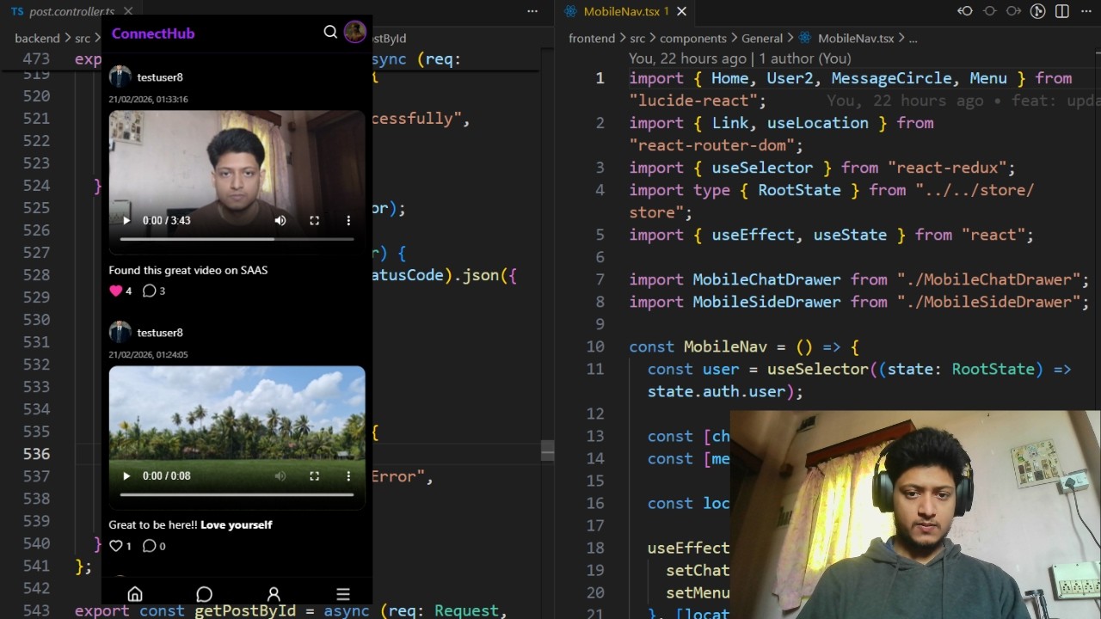Click "lucide-react" string in MobileNav.tsx

pos(693,101)
